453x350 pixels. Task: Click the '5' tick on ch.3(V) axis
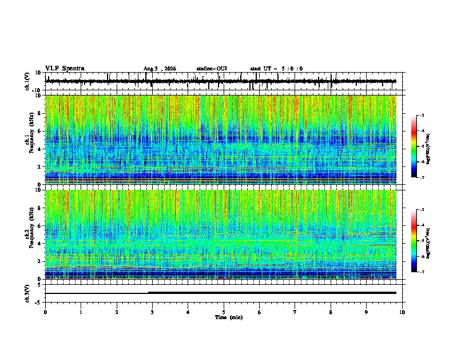tap(39, 284)
